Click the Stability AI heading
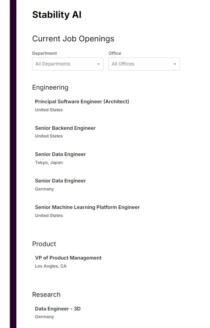The height and width of the screenshot is (328, 210). [57, 15]
